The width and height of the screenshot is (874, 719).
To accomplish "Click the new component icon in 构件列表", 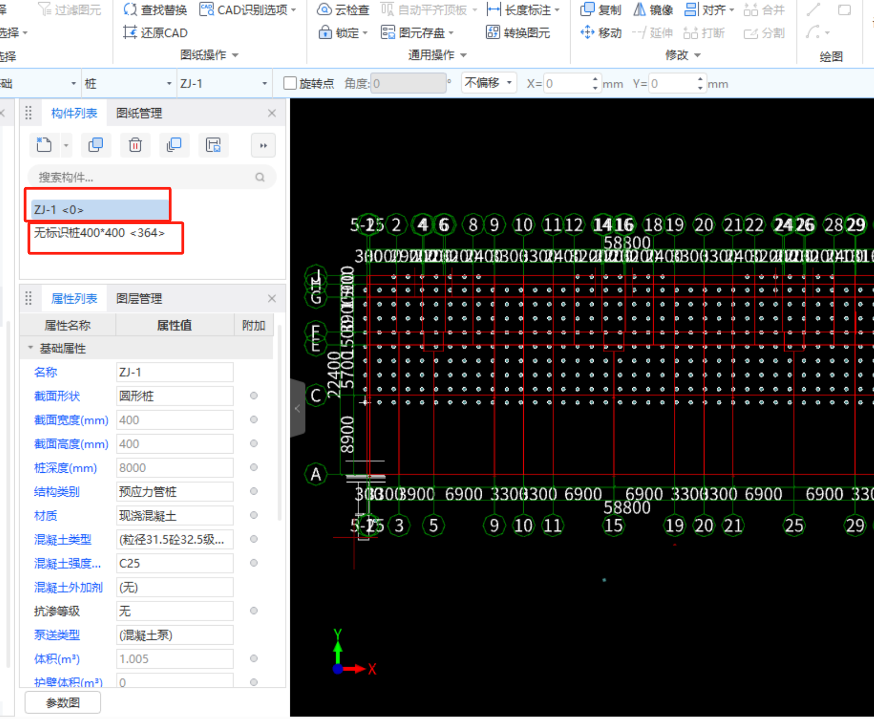I will [44, 145].
